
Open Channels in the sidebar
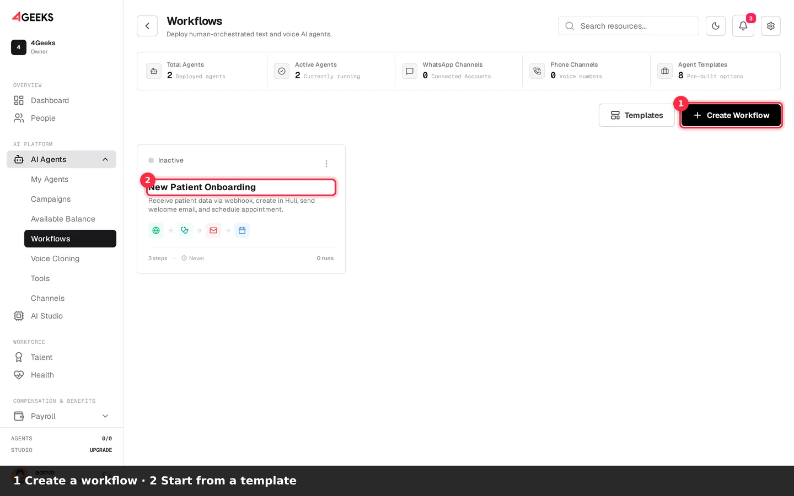tap(70, 298)
